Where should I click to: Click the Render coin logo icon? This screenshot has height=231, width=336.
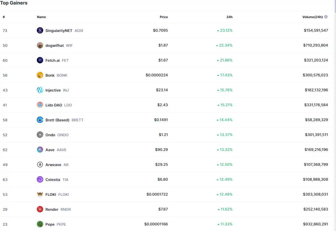40,209
